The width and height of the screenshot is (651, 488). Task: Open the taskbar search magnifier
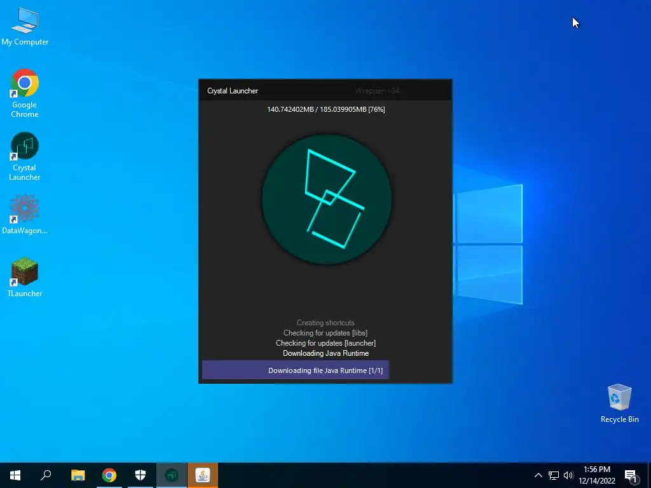(x=46, y=475)
